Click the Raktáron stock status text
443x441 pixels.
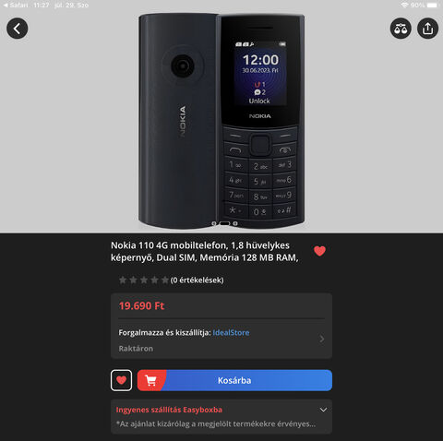136,349
